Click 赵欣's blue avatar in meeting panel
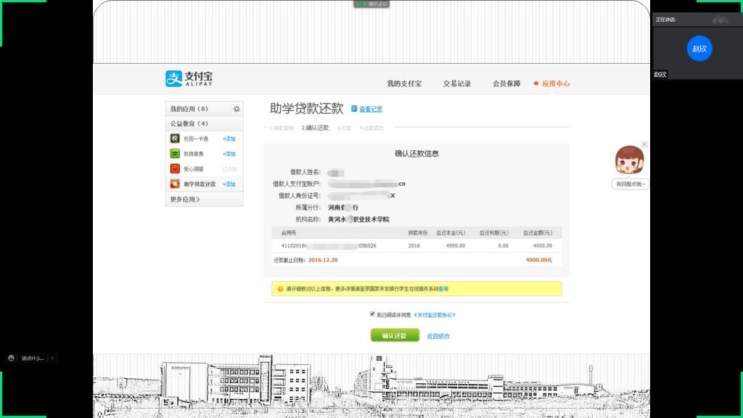The width and height of the screenshot is (743, 418). (x=699, y=49)
